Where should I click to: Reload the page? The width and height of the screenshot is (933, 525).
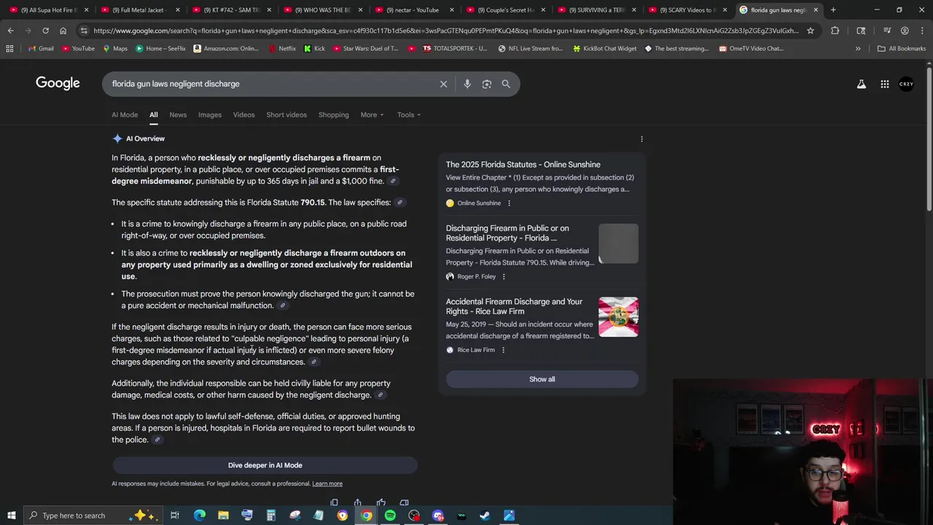tap(45, 31)
